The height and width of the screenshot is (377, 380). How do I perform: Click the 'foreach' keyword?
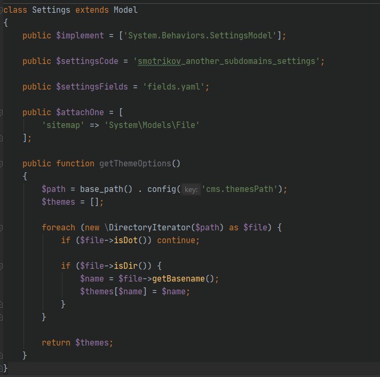[x=58, y=228]
